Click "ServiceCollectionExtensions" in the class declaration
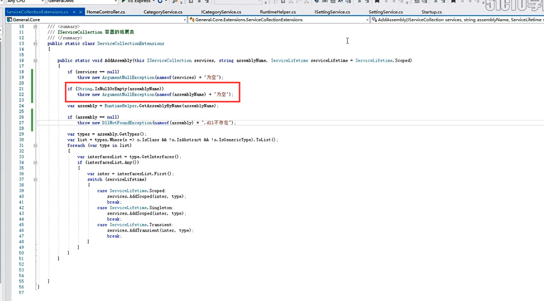 click(x=131, y=44)
